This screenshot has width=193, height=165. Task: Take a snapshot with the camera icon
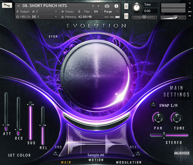point(107,6)
